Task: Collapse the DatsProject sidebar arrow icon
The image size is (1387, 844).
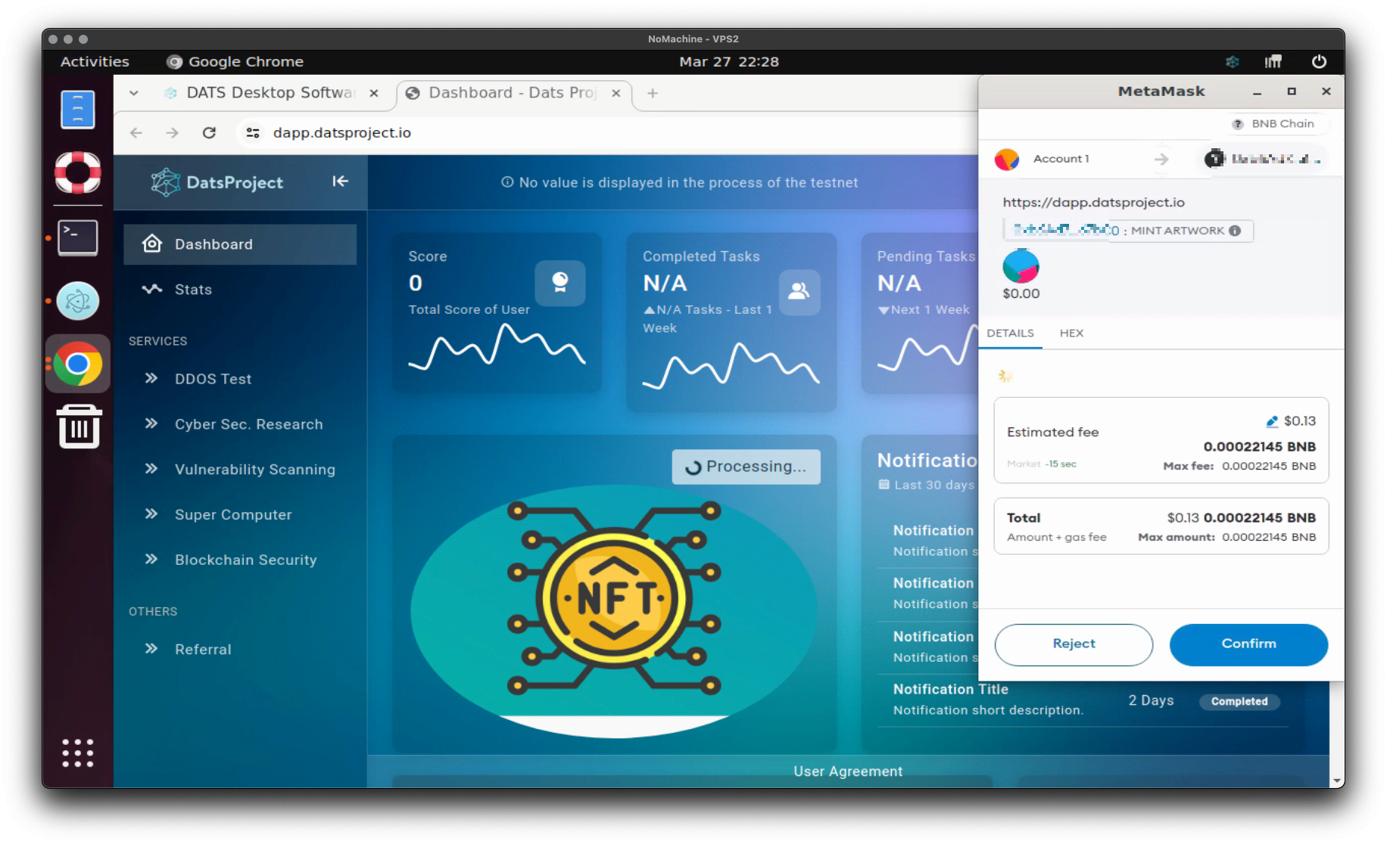Action: tap(340, 182)
